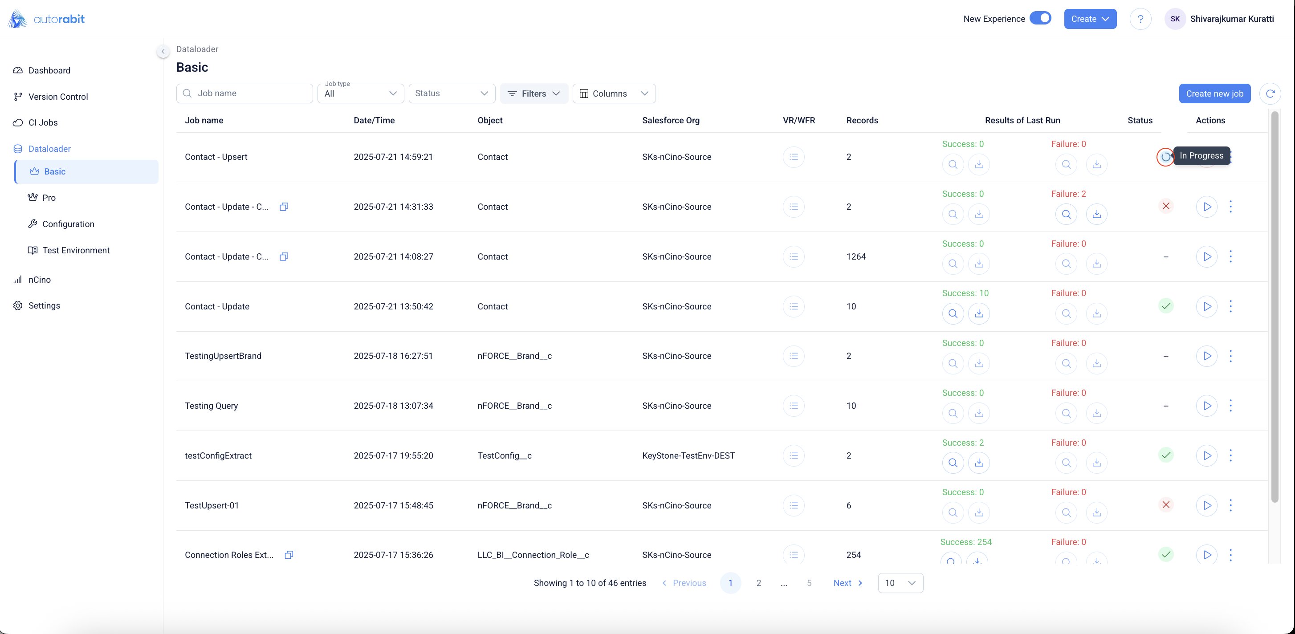Click copy icon next to Connection Roles Ext job
The height and width of the screenshot is (634, 1295).
coord(289,555)
